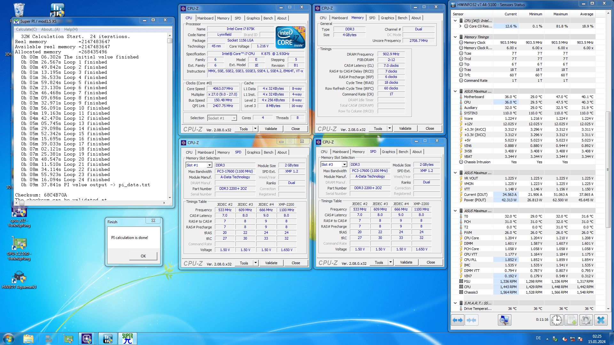Switch to Mainboard tab in CPU-Z CPU window
Image resolution: width=614 pixels, height=345 pixels.
205,18
